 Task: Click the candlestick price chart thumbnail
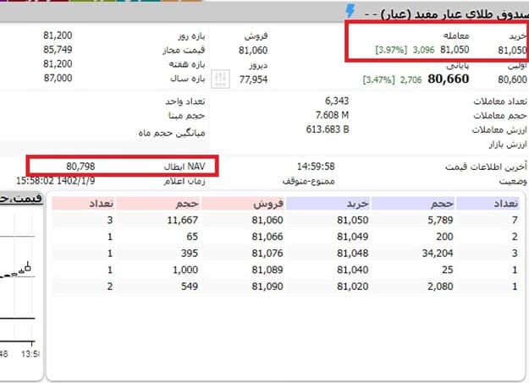pyautogui.click(x=18, y=287)
